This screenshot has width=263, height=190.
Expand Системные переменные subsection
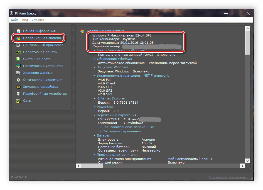click(x=100, y=131)
